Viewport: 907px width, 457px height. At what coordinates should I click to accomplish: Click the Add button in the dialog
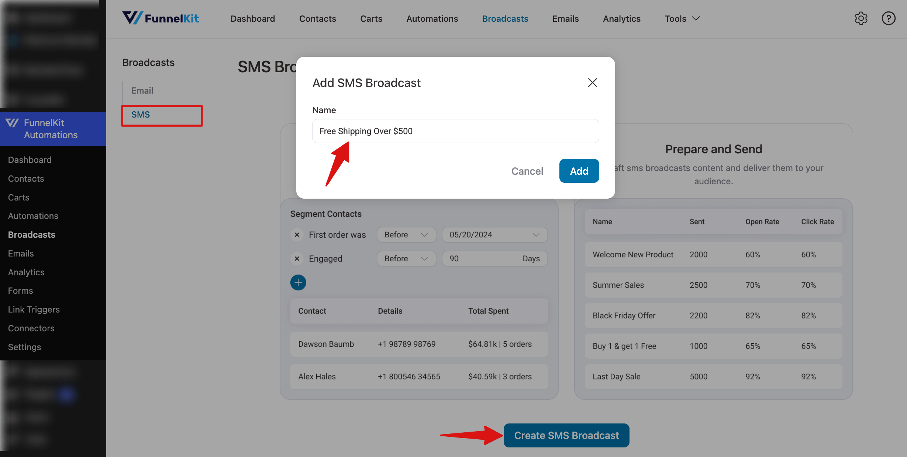click(x=579, y=171)
